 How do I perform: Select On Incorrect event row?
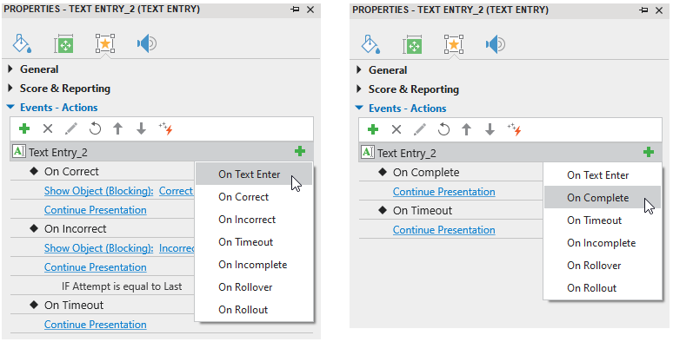tap(102, 229)
